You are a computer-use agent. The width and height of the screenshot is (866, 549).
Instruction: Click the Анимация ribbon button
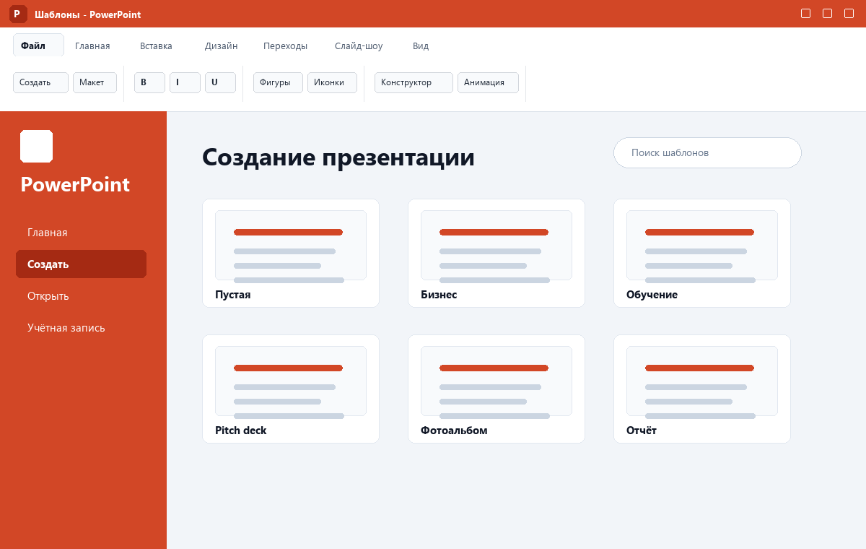pos(488,82)
